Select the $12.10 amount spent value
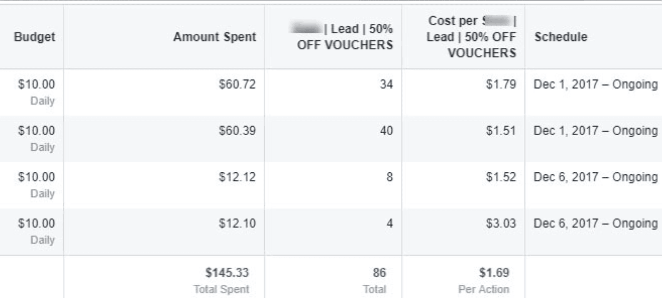The width and height of the screenshot is (662, 298). tap(237, 223)
